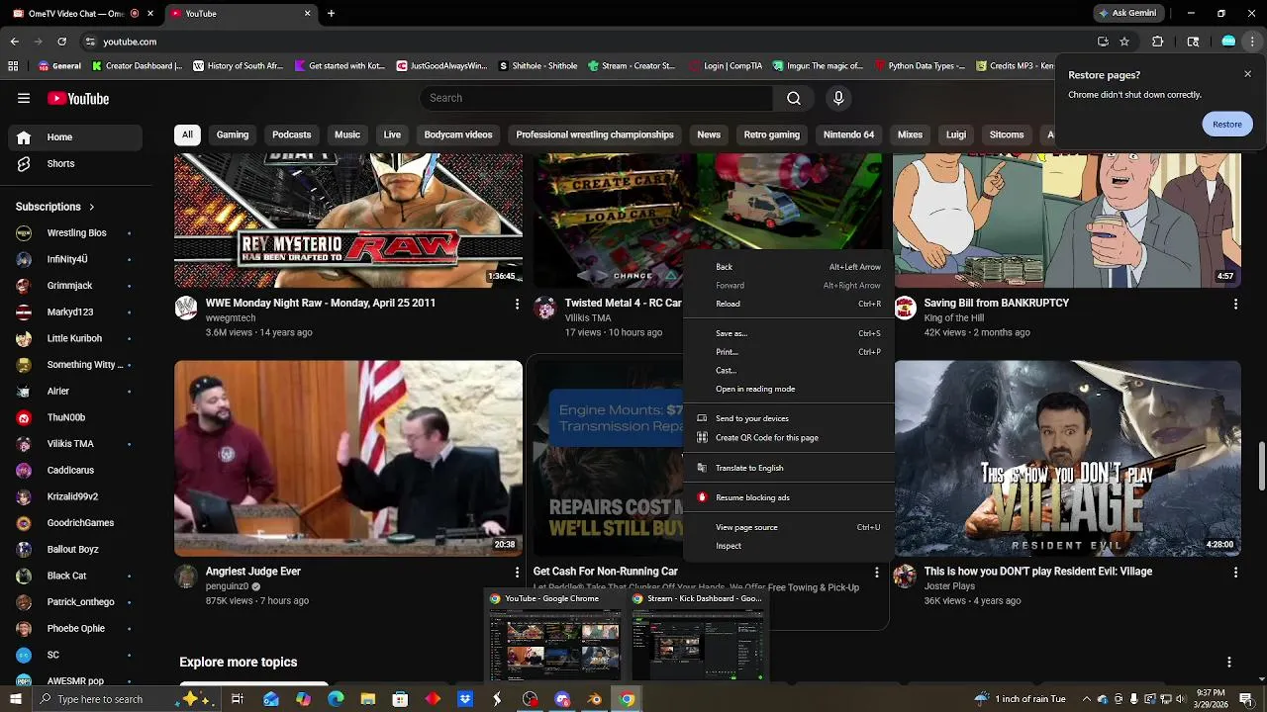Viewport: 1267px width, 712px height.
Task: Select Music filter chip
Action: (347, 135)
